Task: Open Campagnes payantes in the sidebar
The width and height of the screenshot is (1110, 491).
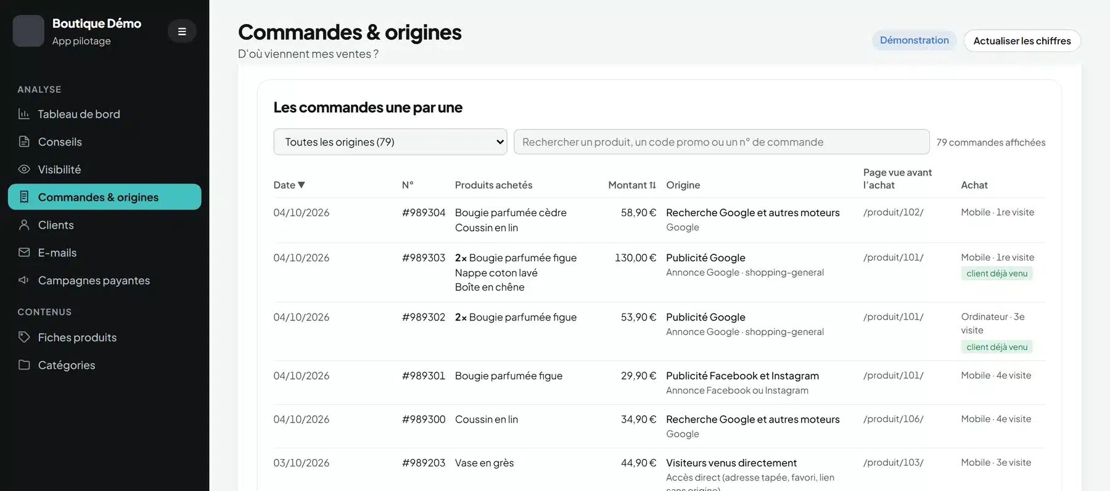Action: 105,280
